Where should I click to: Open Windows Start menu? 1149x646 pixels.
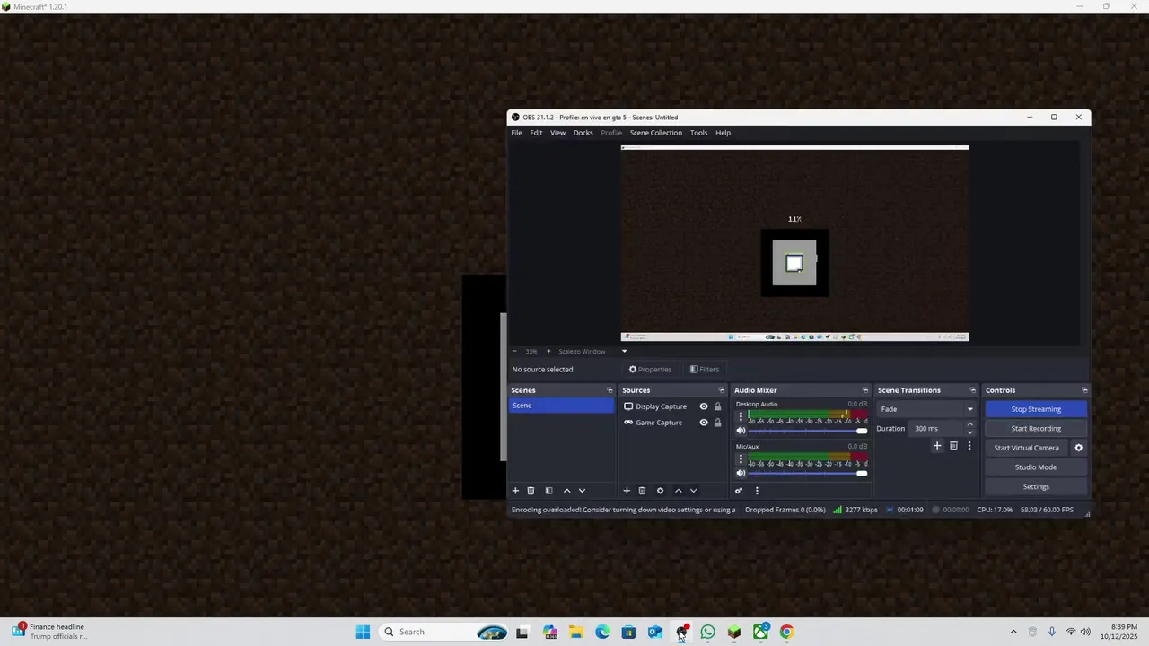(x=363, y=632)
